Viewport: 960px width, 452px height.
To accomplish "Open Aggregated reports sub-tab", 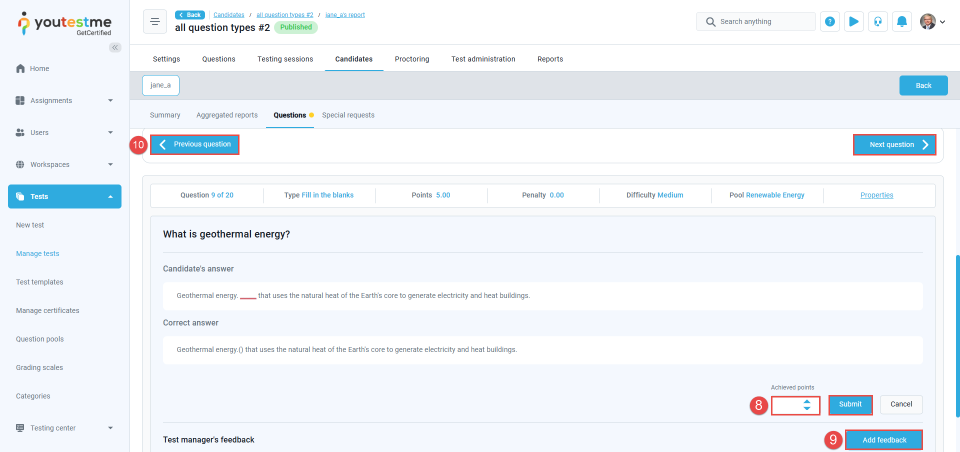I will tap(227, 115).
